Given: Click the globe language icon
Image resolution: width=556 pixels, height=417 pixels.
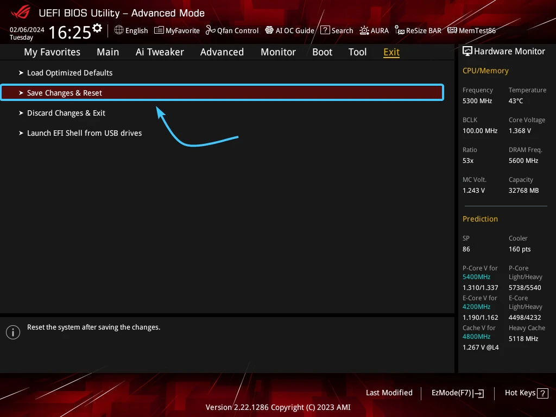Looking at the screenshot, I should coord(119,30).
